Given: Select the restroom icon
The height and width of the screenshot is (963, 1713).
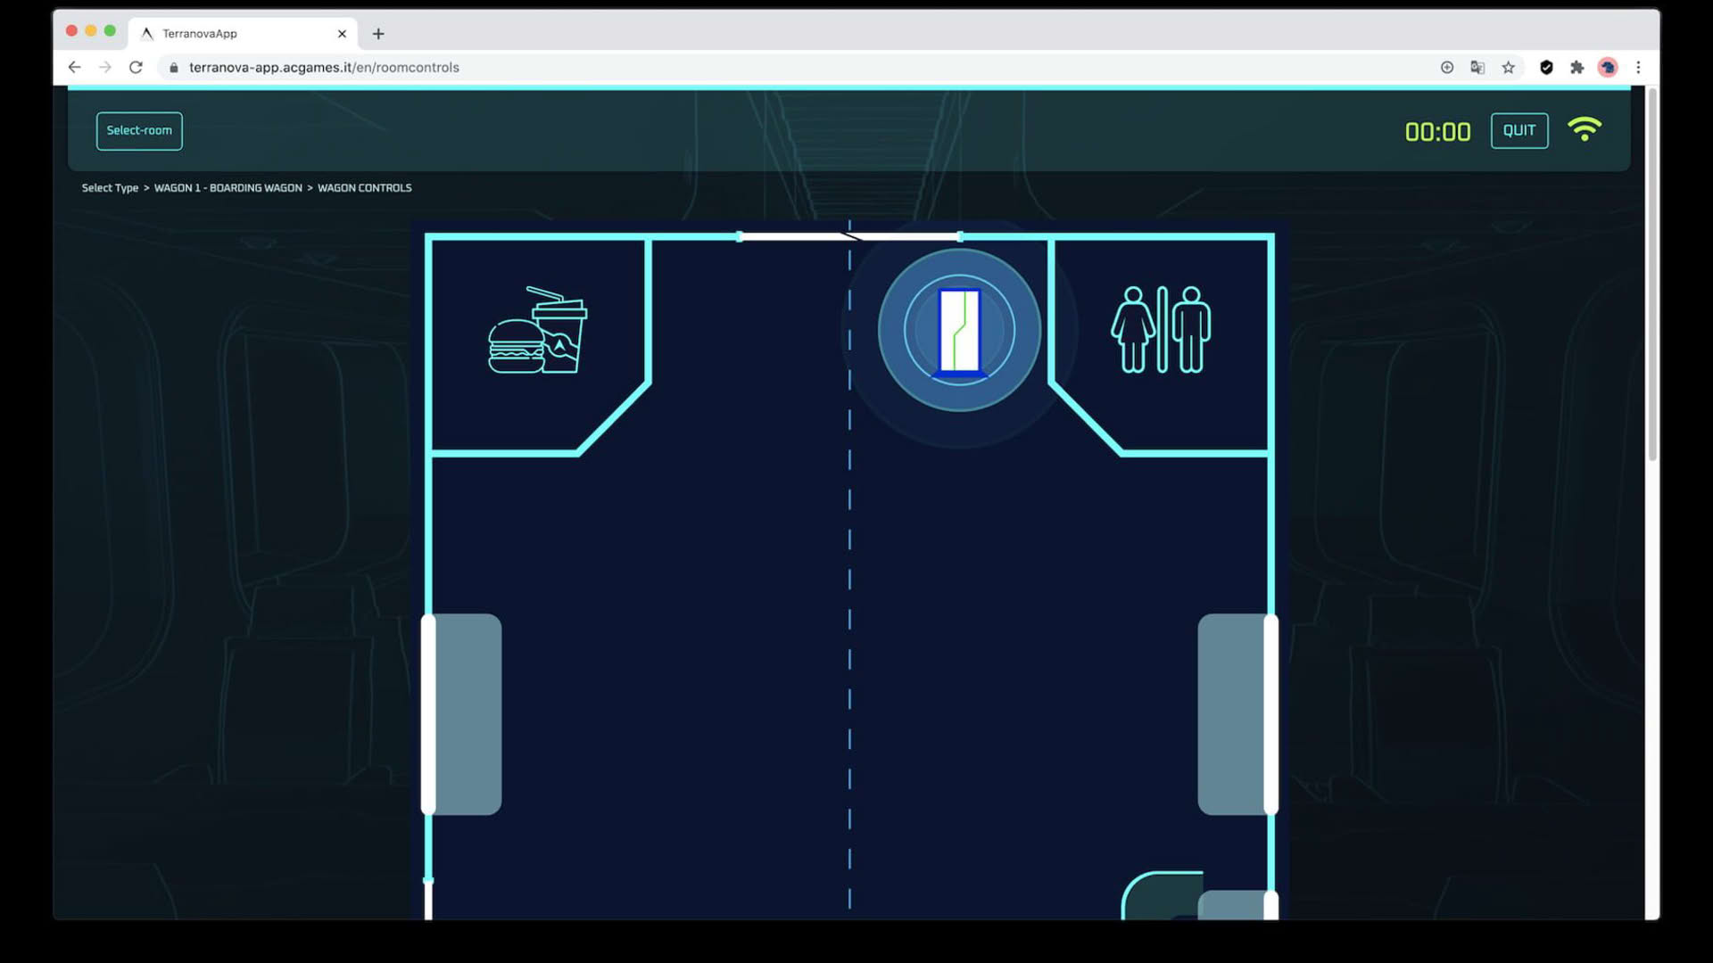Looking at the screenshot, I should coord(1161,329).
